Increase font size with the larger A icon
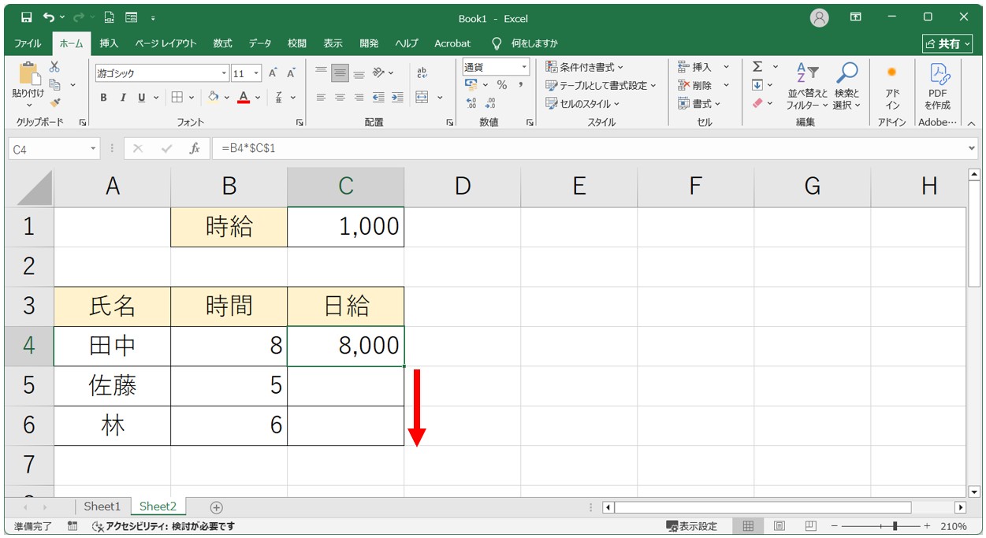Viewport: 986px width, 538px height. click(x=273, y=73)
